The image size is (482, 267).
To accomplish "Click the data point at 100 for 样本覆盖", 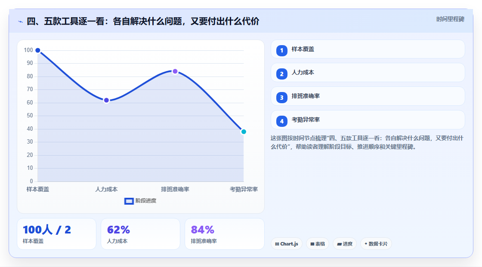I will 38,50.
